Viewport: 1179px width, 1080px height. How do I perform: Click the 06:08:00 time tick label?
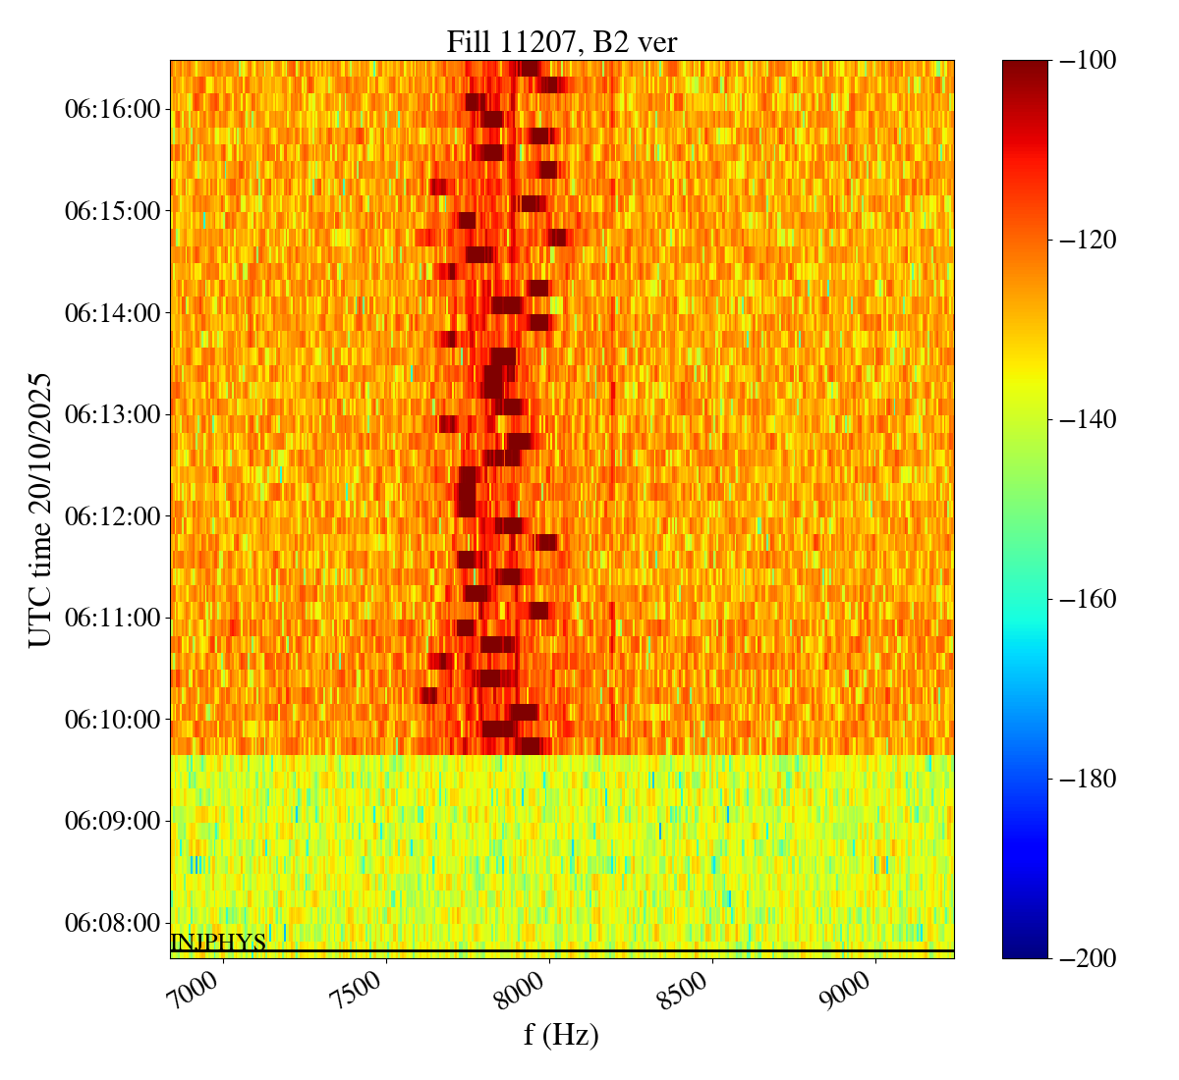pyautogui.click(x=112, y=923)
